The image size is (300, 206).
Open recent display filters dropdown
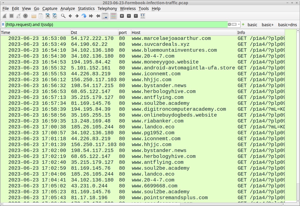click(x=239, y=25)
